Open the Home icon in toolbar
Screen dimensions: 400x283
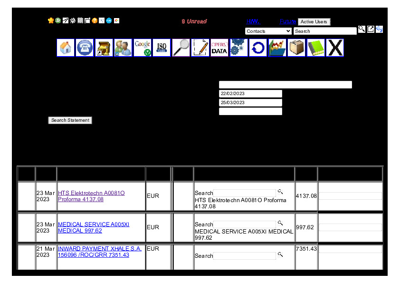coord(66,48)
